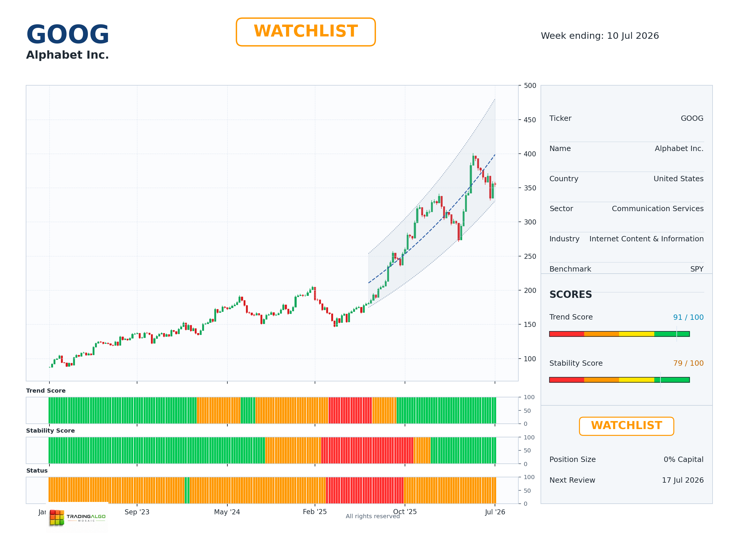The width and height of the screenshot is (746, 533).
Task: Click the SCORES section heading
Action: tap(570, 294)
